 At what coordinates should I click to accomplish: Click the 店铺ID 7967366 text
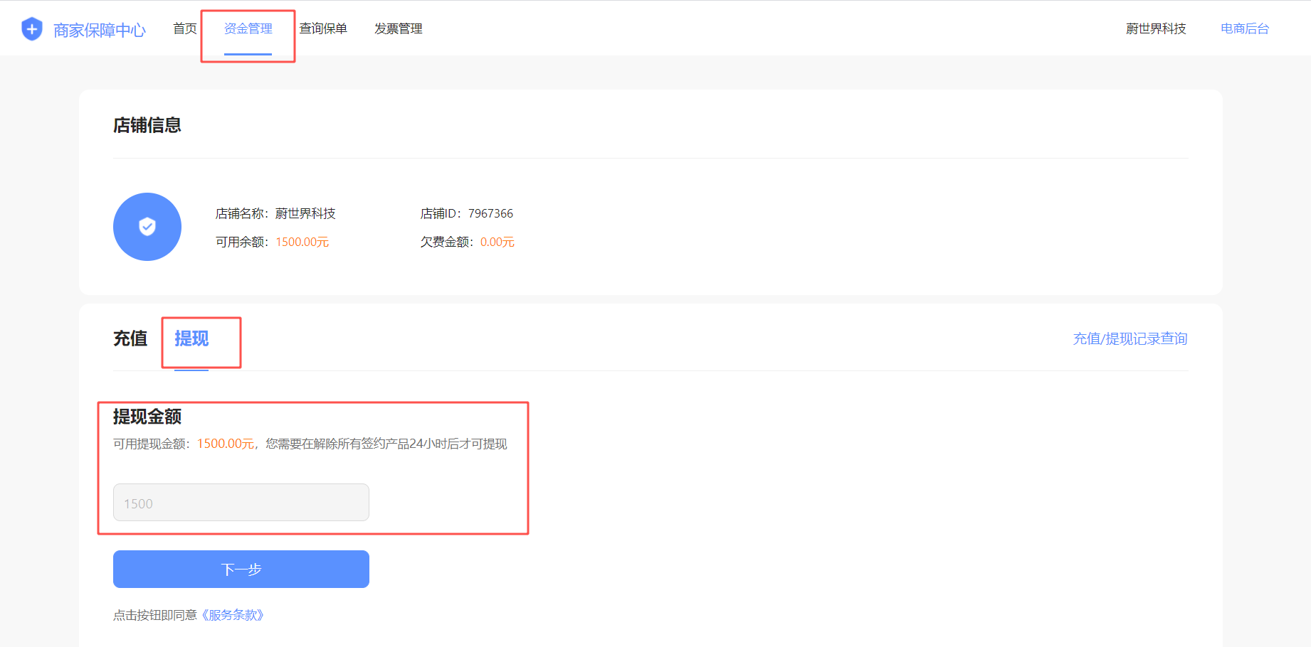(467, 213)
